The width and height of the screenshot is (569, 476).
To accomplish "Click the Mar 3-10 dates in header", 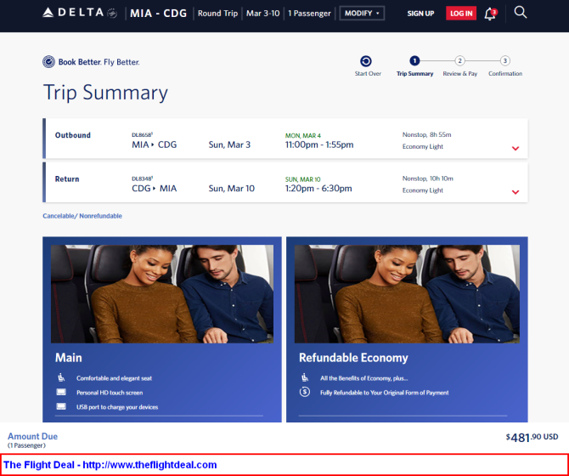I will (262, 14).
